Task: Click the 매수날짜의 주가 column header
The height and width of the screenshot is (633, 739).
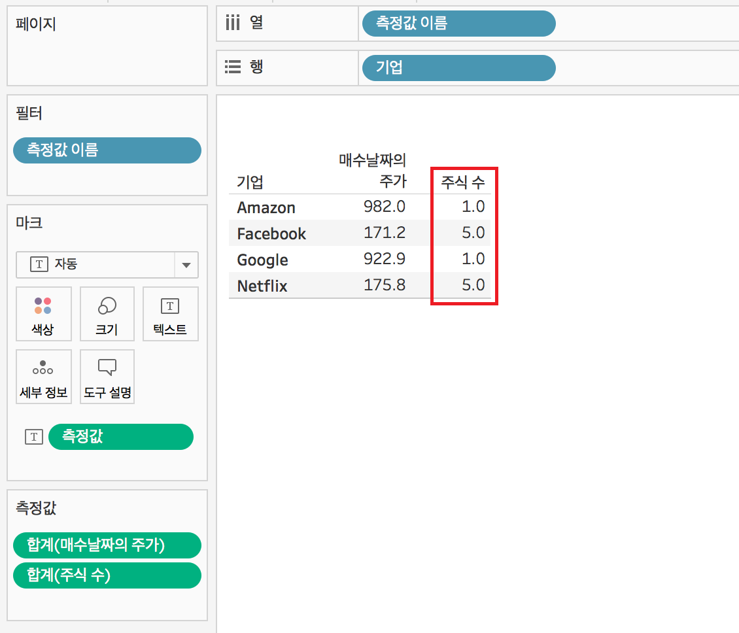Action: [372, 171]
